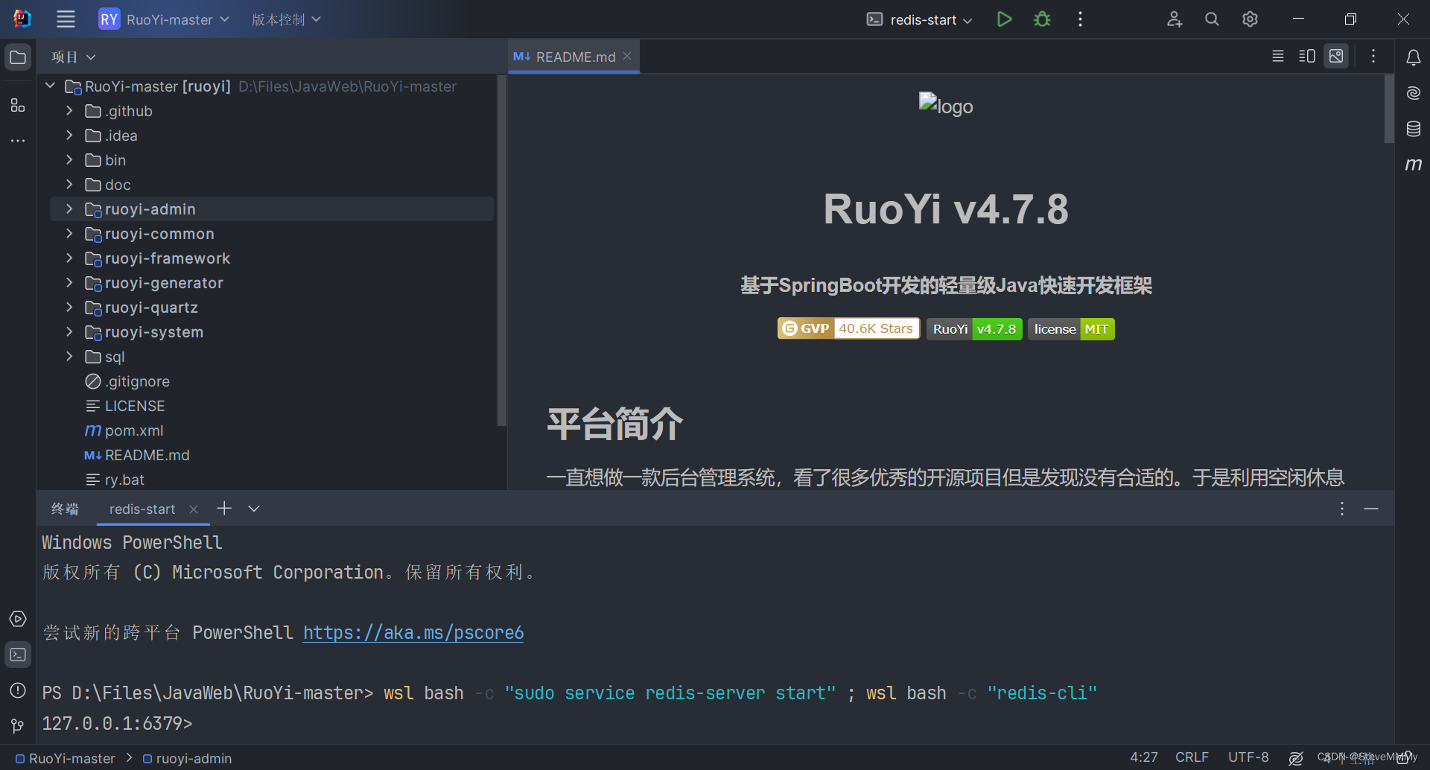The width and height of the screenshot is (1430, 770).
Task: Open the Problems tool window
Action: tap(18, 690)
